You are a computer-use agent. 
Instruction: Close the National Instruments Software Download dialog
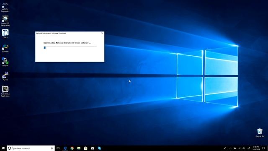pos(102,33)
